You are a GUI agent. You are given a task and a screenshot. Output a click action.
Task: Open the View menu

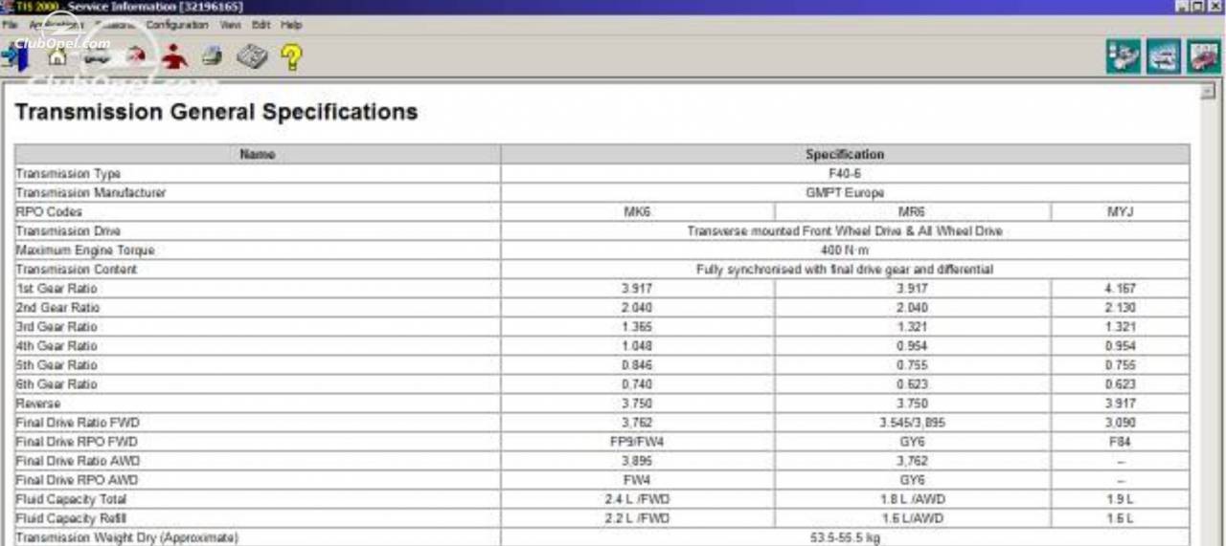[x=230, y=25]
